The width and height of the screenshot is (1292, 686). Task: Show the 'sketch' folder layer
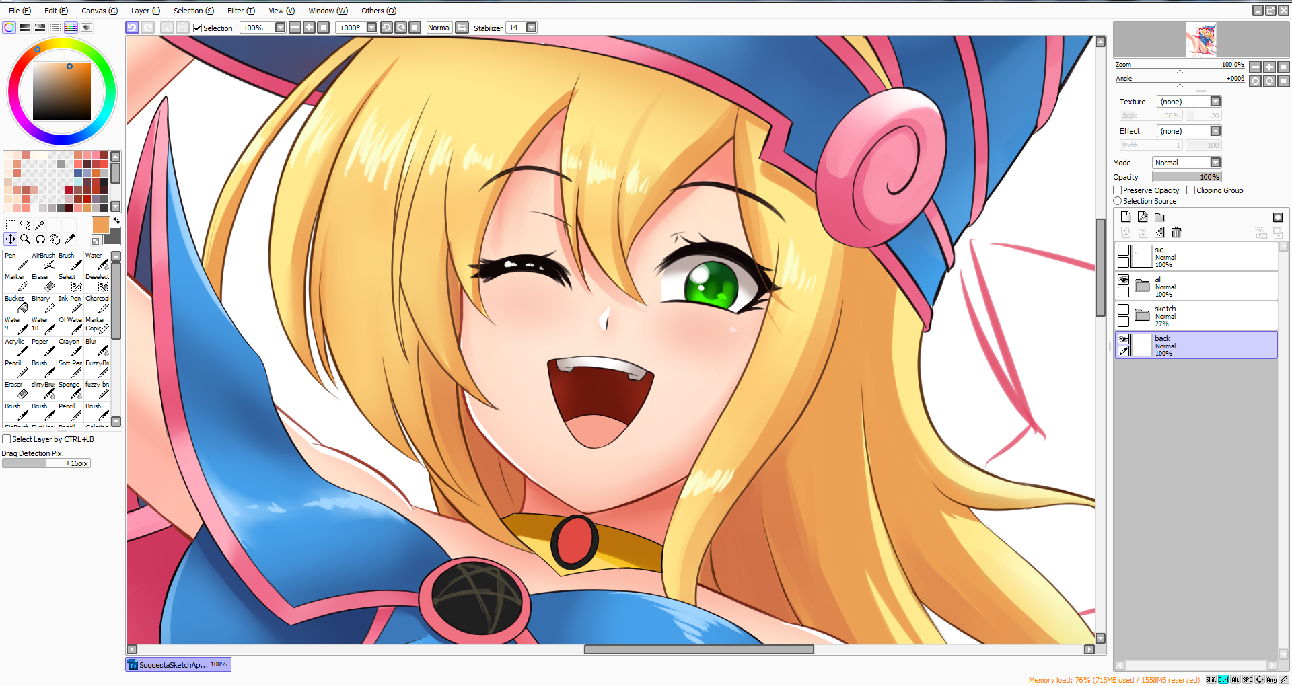(1124, 310)
